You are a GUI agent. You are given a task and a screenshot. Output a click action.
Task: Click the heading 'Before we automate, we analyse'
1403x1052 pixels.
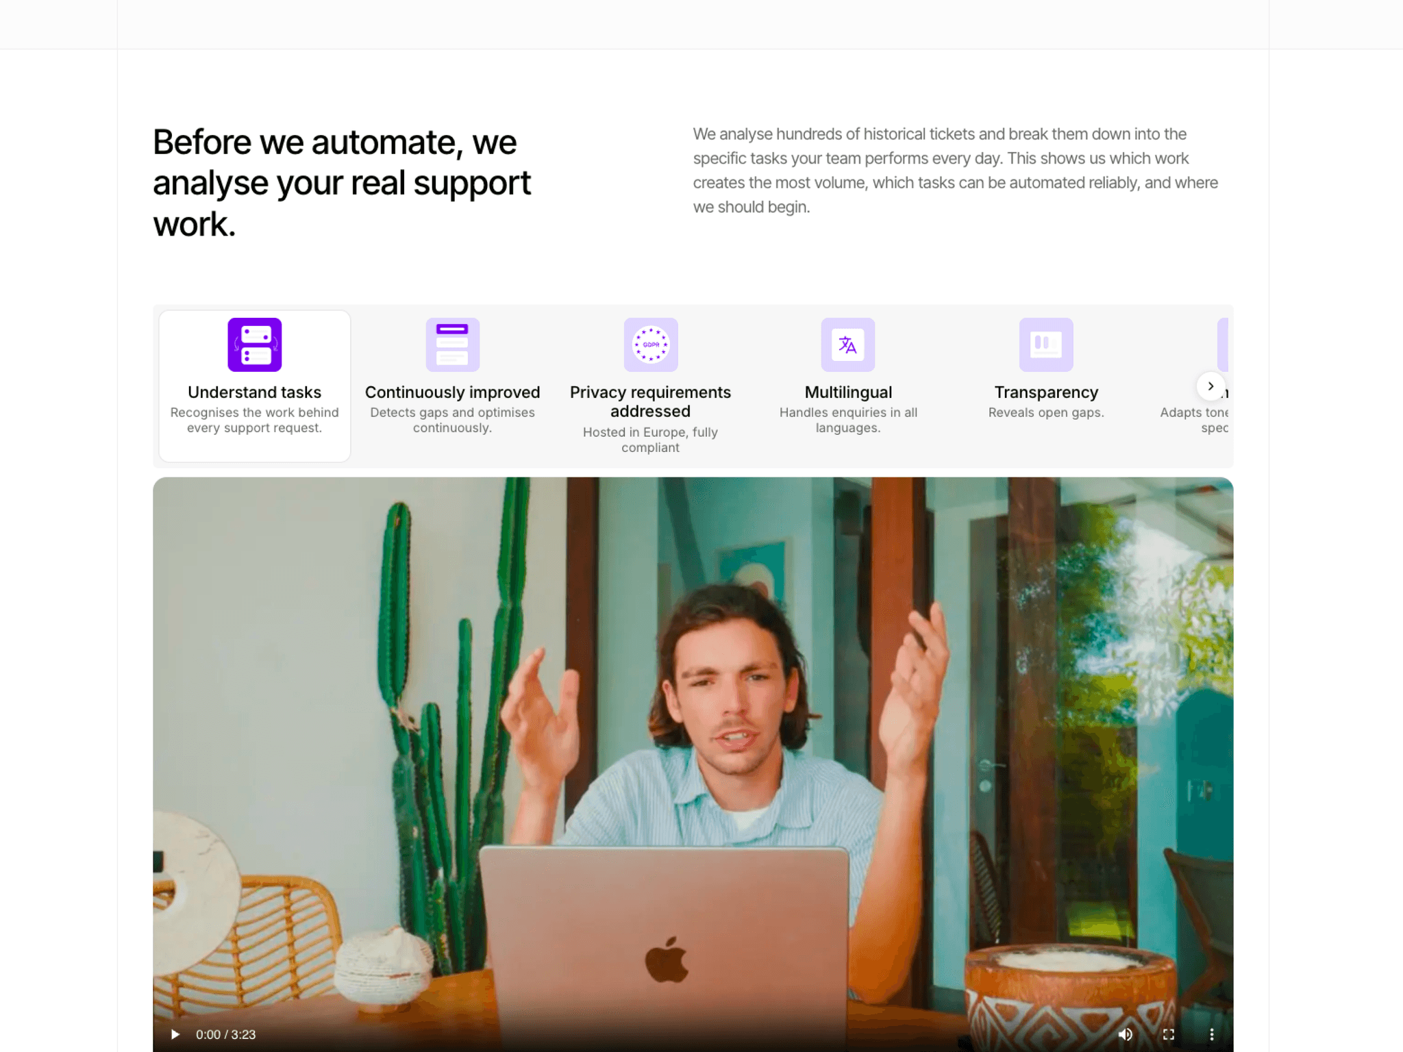coord(342,183)
